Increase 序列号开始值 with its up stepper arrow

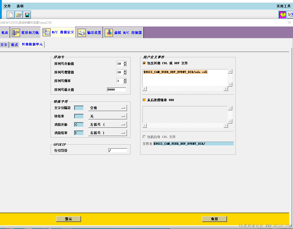(125, 62)
